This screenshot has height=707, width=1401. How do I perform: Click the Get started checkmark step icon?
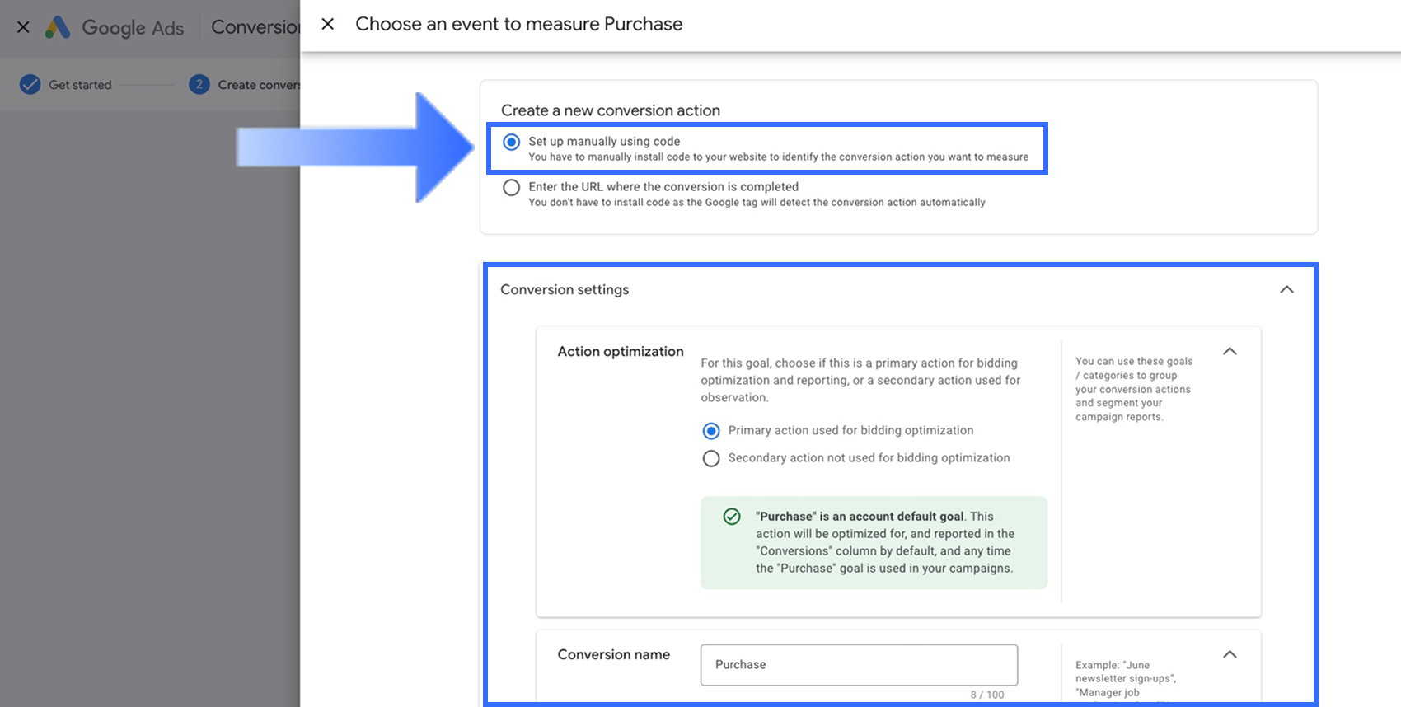tap(30, 84)
